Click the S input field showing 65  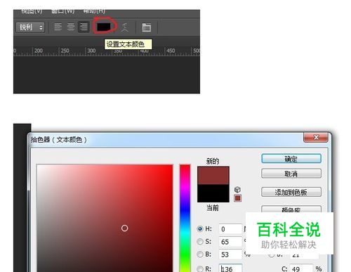click(x=230, y=242)
